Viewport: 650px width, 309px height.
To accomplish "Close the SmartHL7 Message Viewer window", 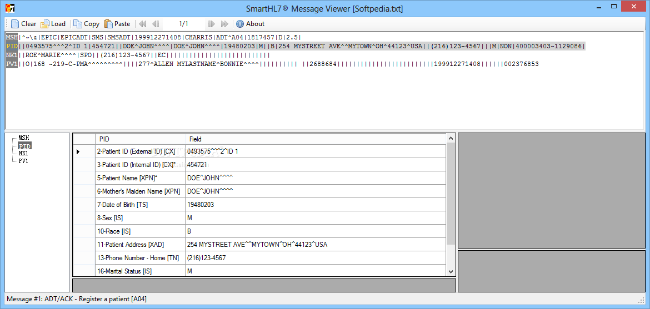I will pos(634,7).
